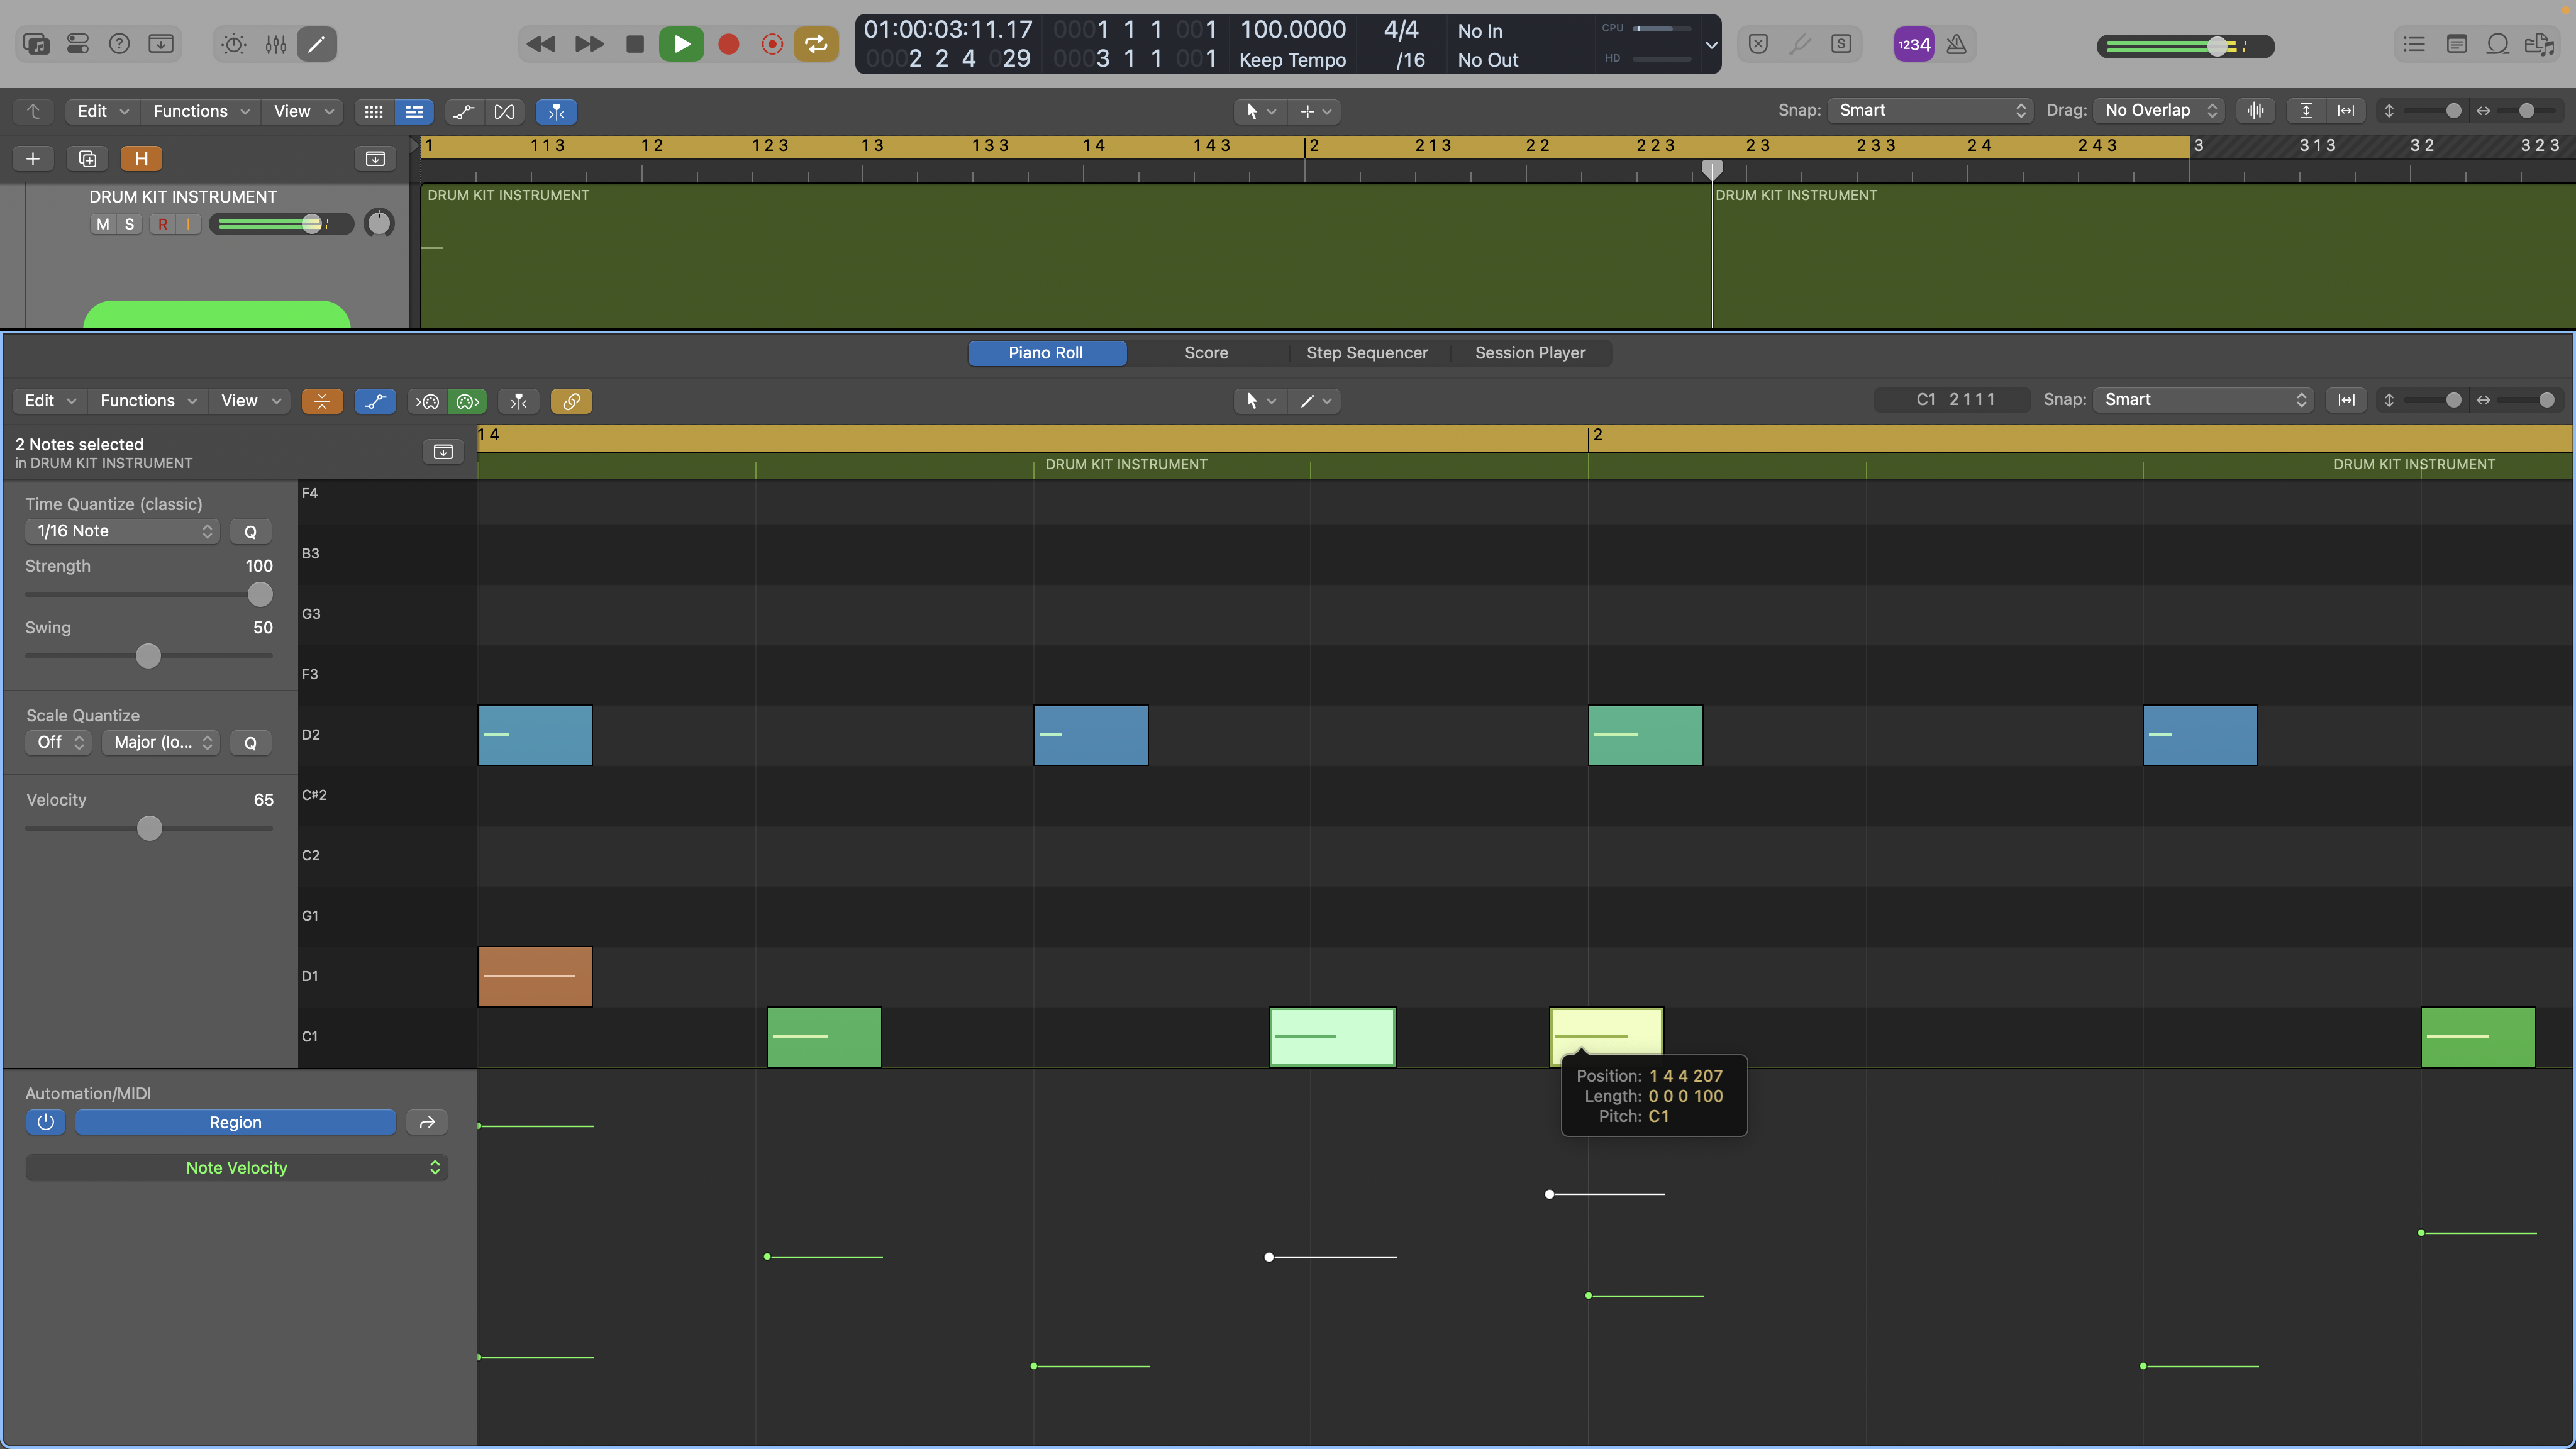Open Time Quantize 1/16 Note dropdown
The width and height of the screenshot is (2576, 1449).
(122, 531)
